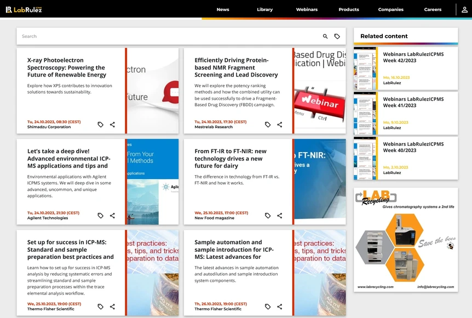Click New Food magazine organizer name
Image resolution: width=472 pixels, height=318 pixels.
click(x=214, y=218)
